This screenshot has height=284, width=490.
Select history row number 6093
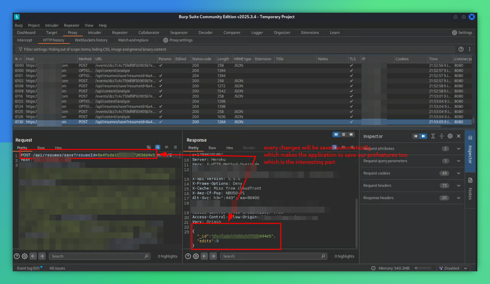tap(242, 65)
